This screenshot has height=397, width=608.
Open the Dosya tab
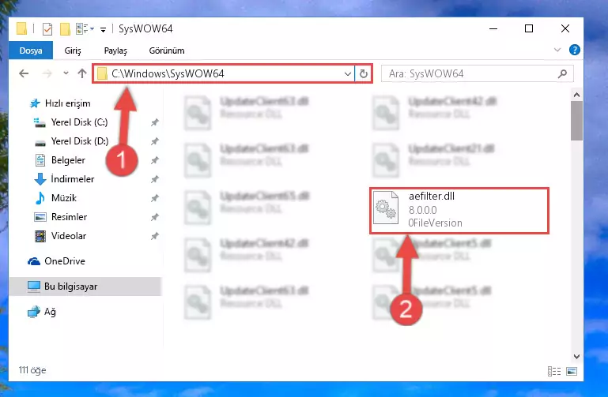(x=31, y=51)
